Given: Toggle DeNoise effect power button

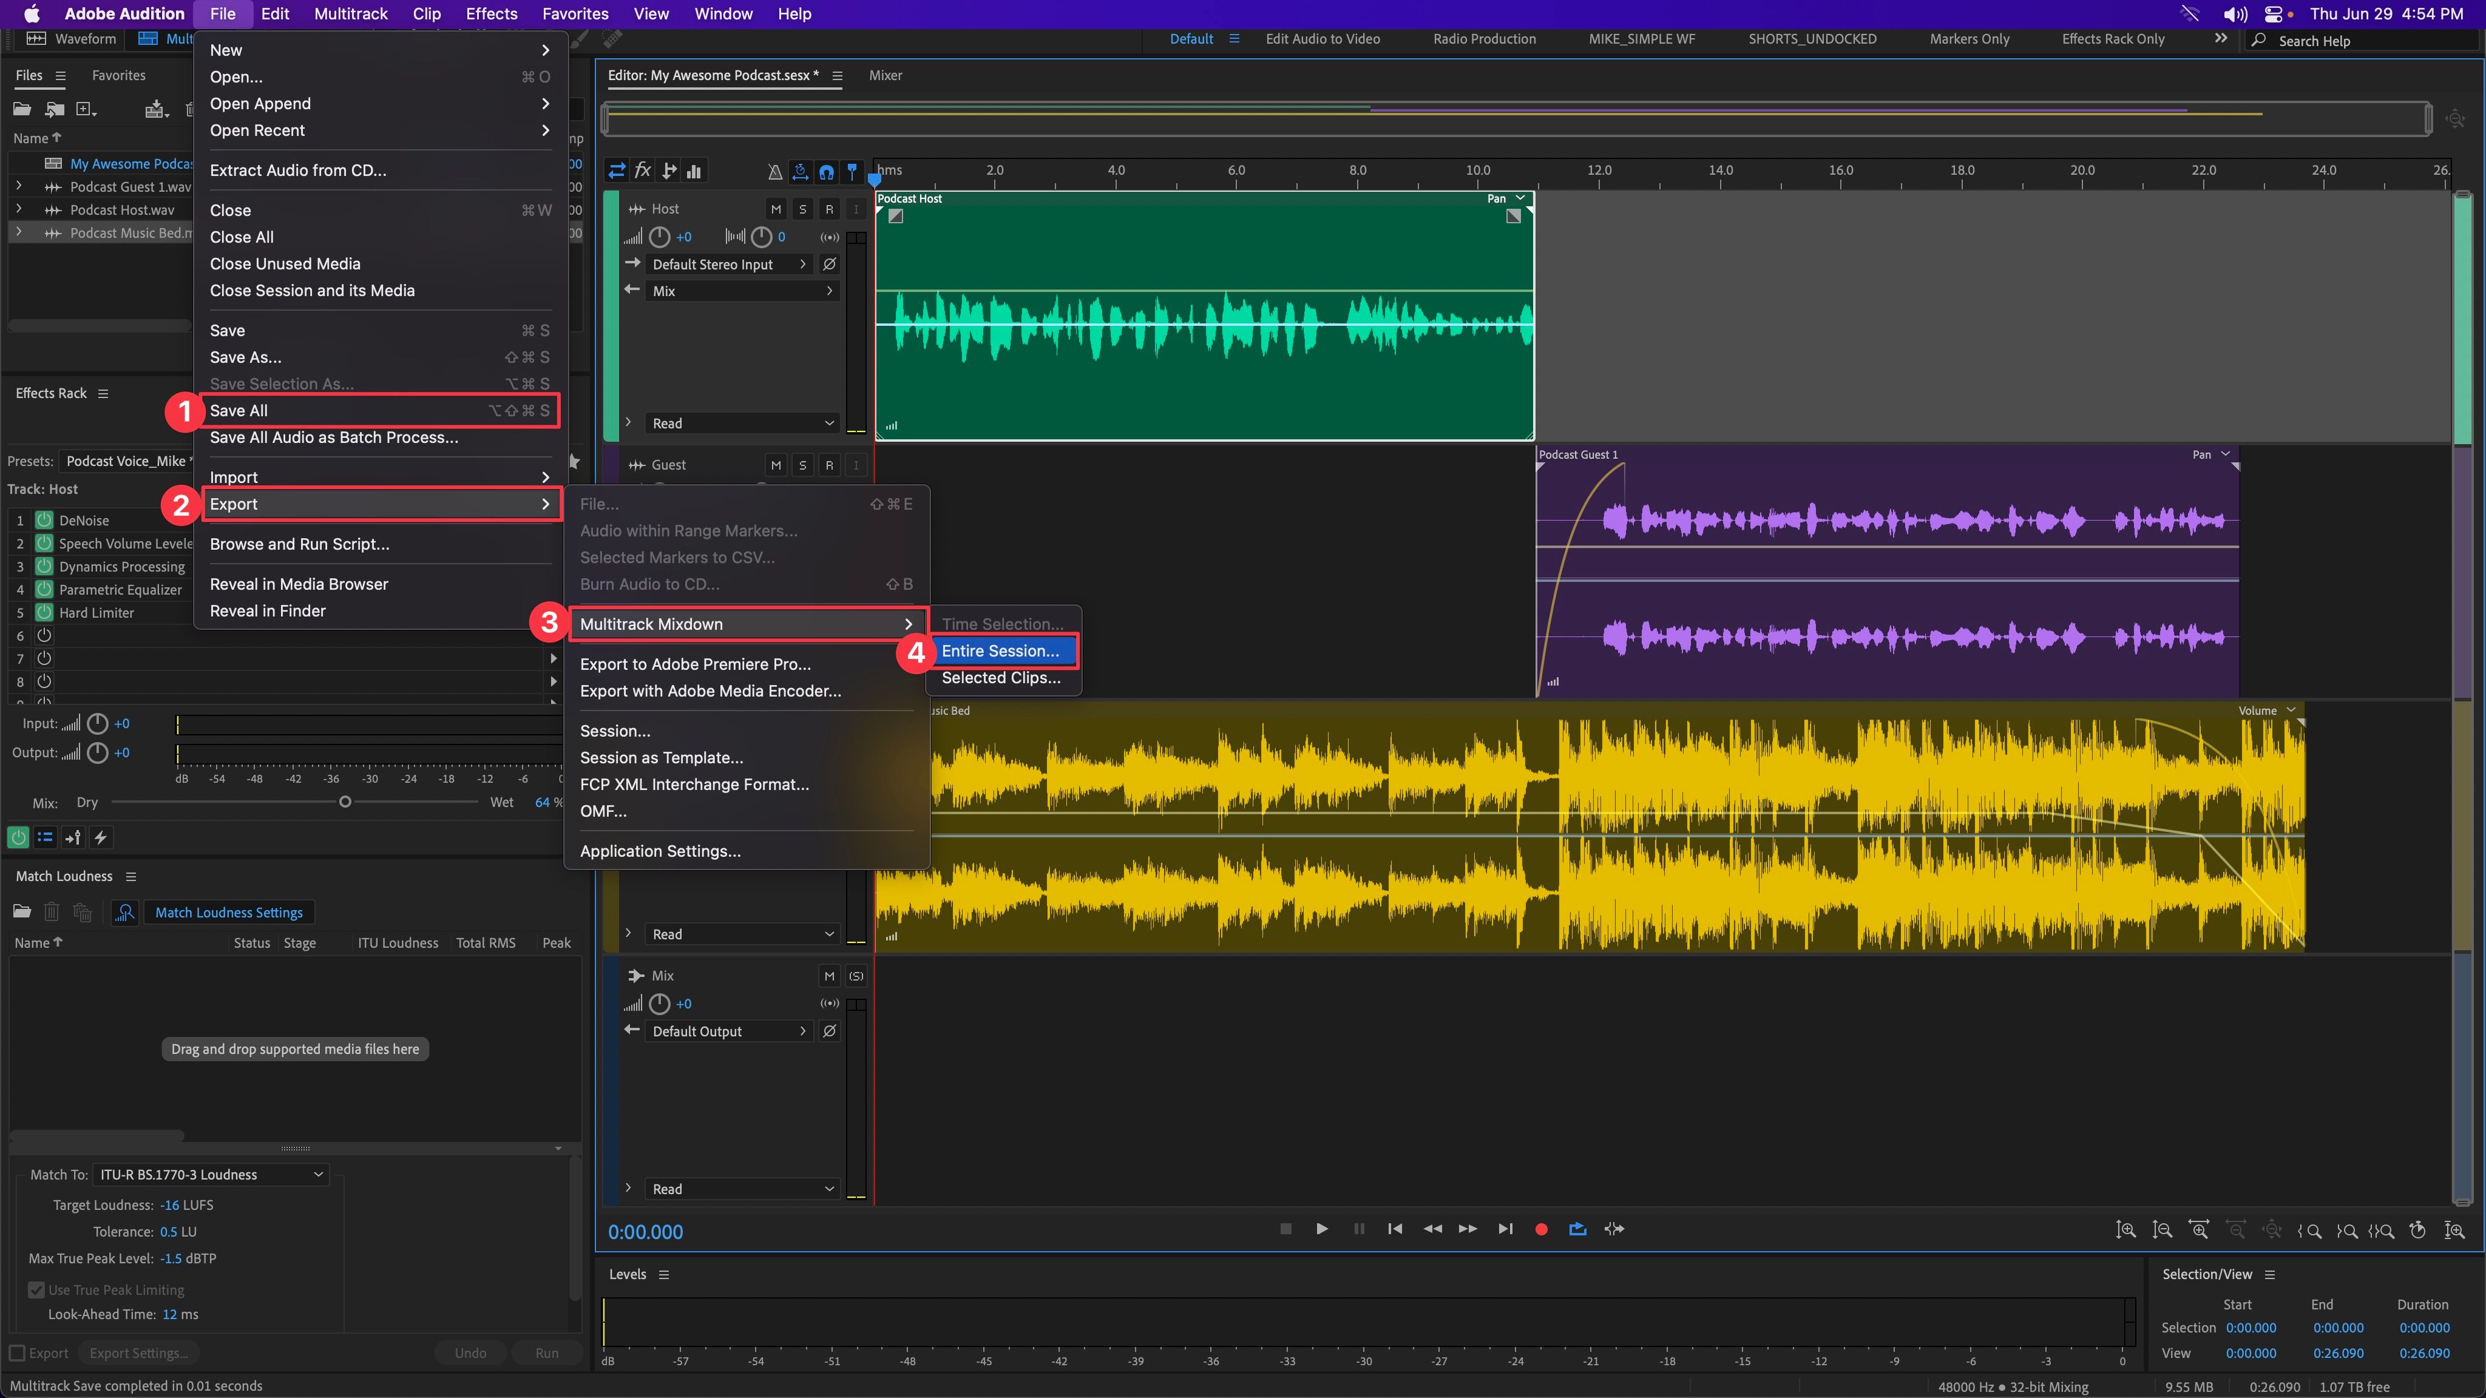Looking at the screenshot, I should click(44, 520).
